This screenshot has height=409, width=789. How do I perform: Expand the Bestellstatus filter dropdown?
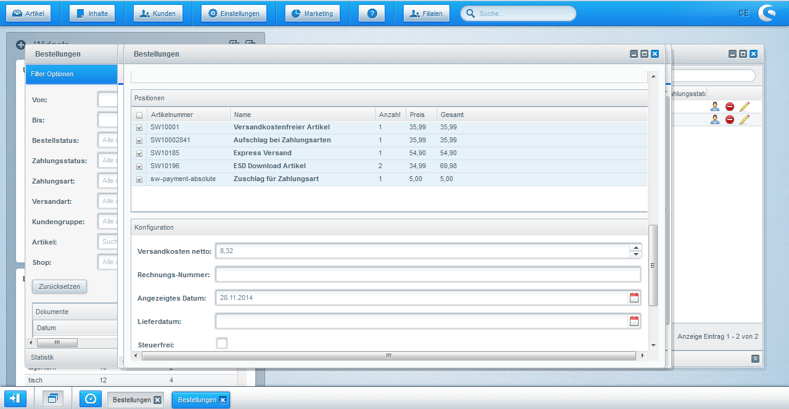107,140
